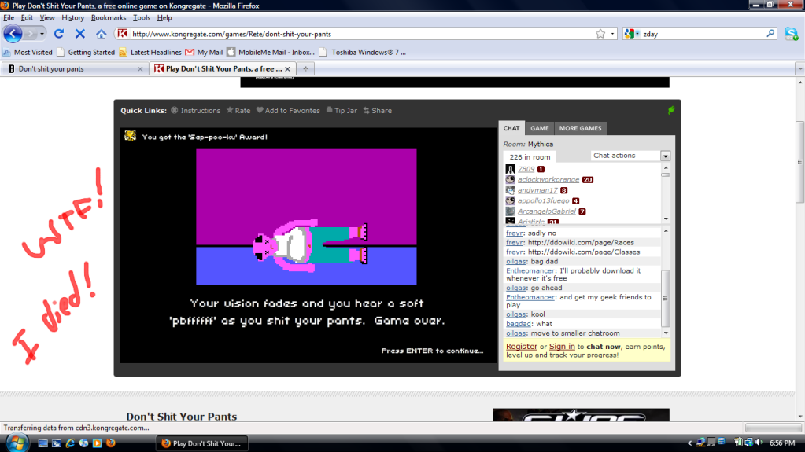
Task: Show desktop from quick launch
Action: pos(42,443)
